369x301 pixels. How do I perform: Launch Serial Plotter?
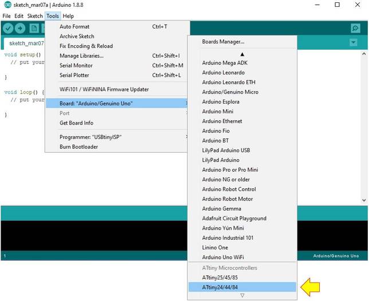pyautogui.click(x=116, y=75)
